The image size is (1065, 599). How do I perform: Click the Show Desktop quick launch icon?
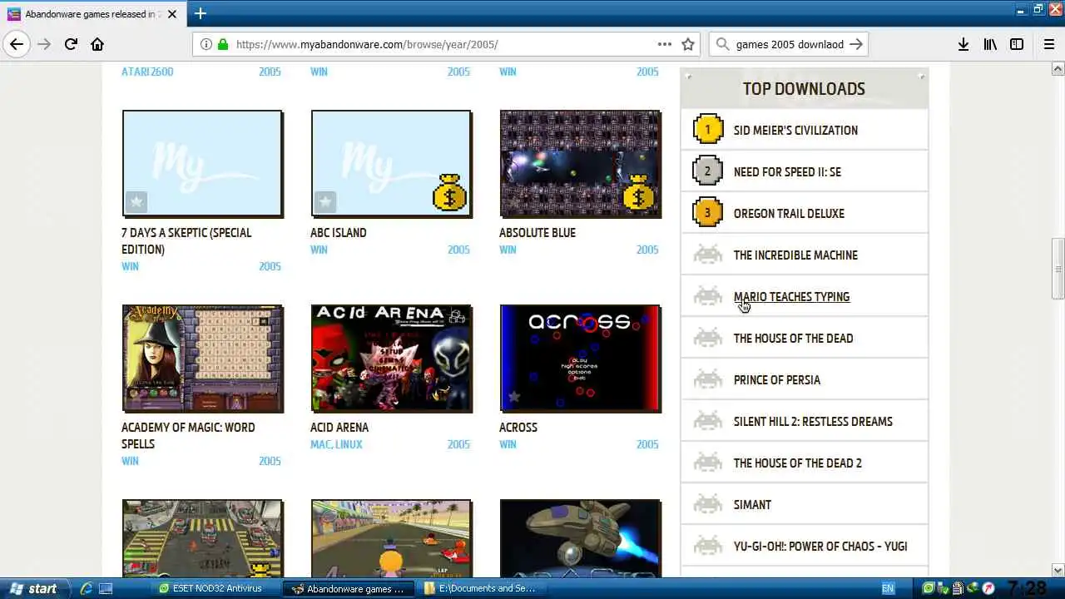pyautogui.click(x=106, y=588)
